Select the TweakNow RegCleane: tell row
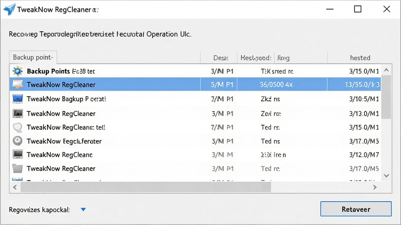 coord(195,127)
